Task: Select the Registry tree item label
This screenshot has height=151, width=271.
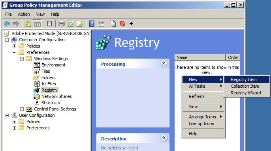Action: pyautogui.click(x=50, y=90)
